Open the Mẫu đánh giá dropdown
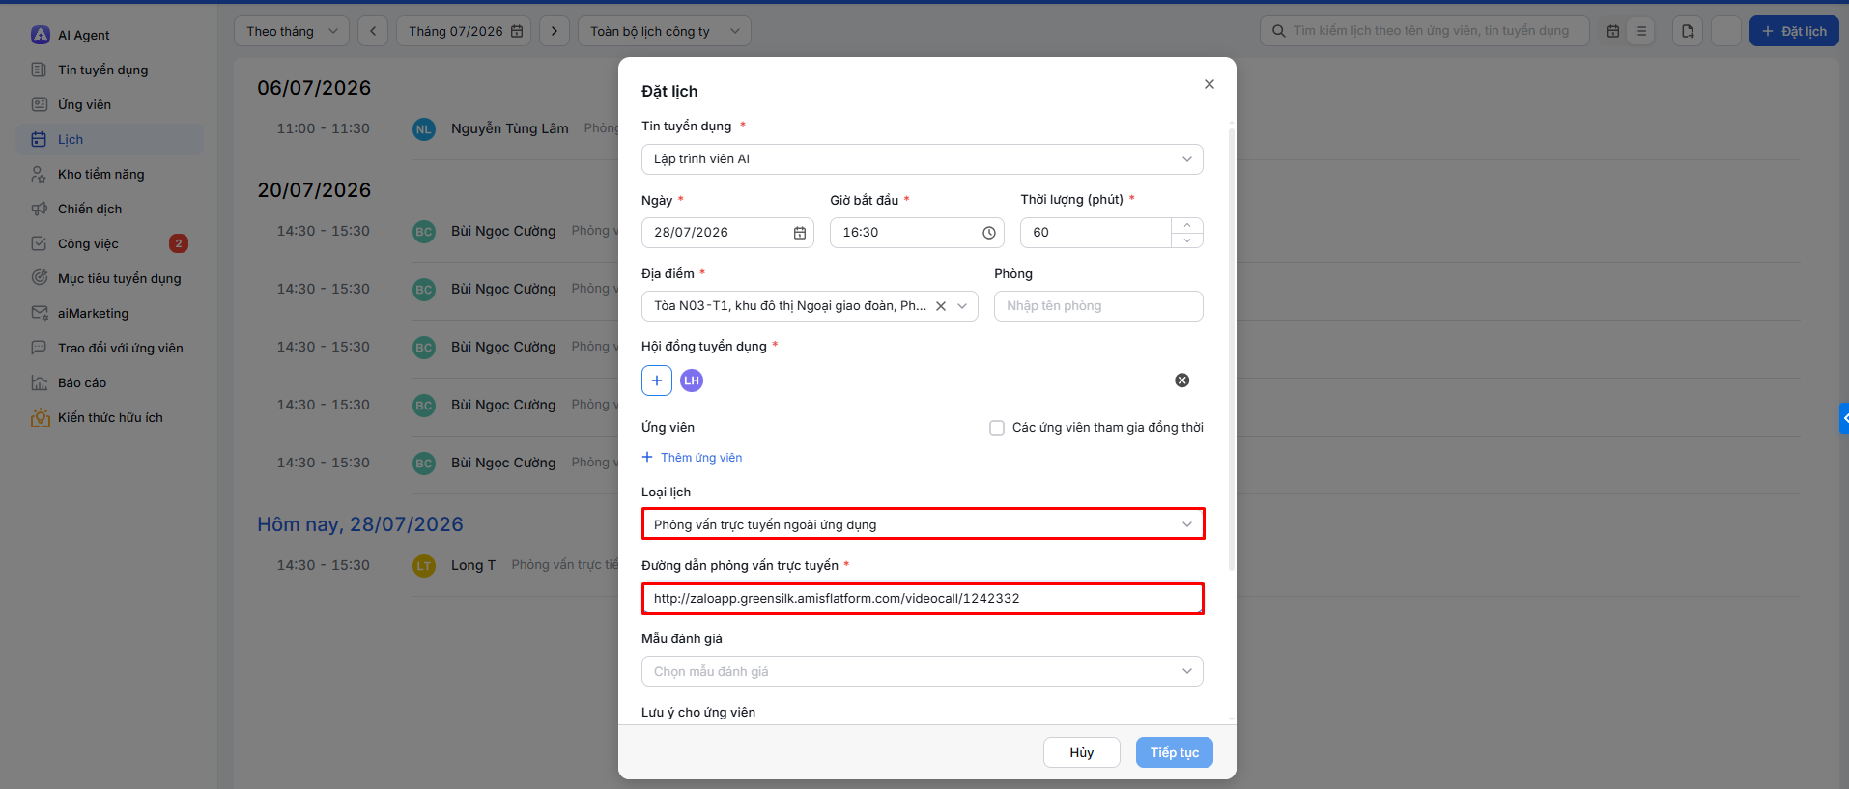This screenshot has width=1849, height=789. pyautogui.click(x=923, y=671)
